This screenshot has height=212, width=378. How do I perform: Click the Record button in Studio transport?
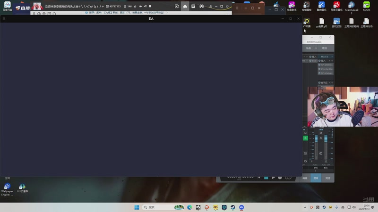click(280, 178)
